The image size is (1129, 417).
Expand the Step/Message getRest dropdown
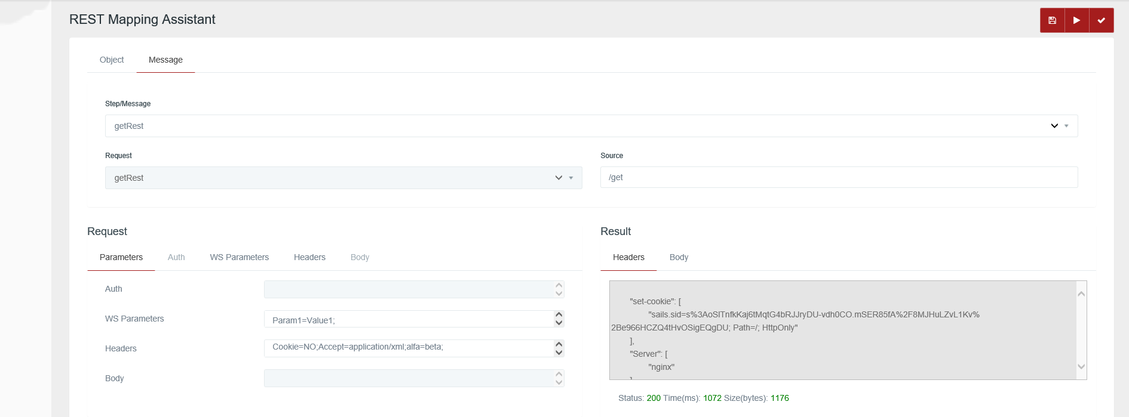[x=1054, y=126]
